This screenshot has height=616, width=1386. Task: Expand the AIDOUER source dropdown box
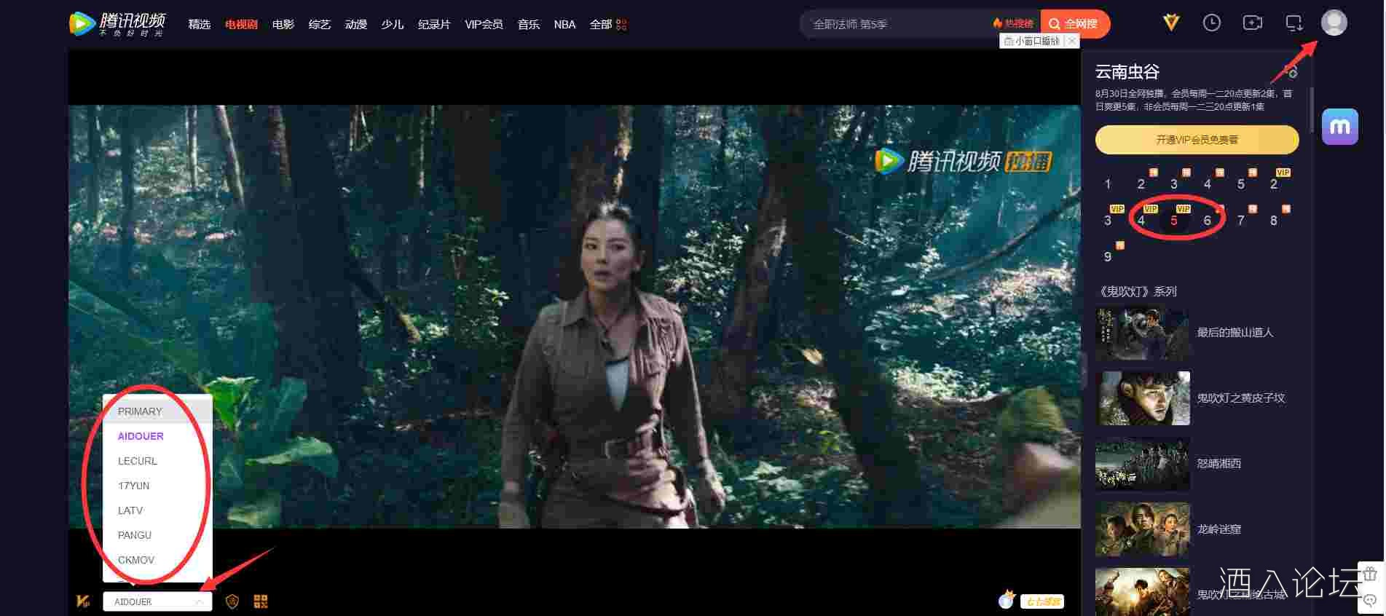(x=157, y=602)
